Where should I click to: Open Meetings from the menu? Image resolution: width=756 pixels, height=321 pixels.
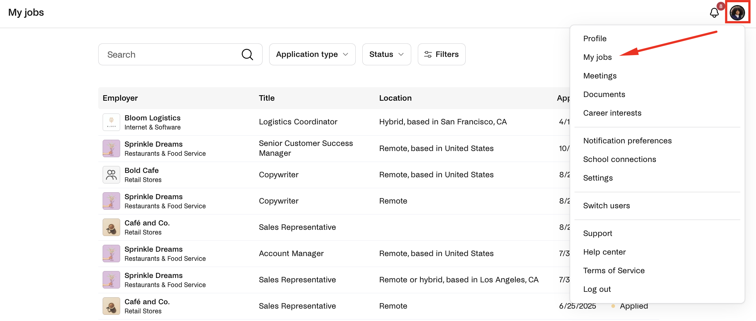600,76
